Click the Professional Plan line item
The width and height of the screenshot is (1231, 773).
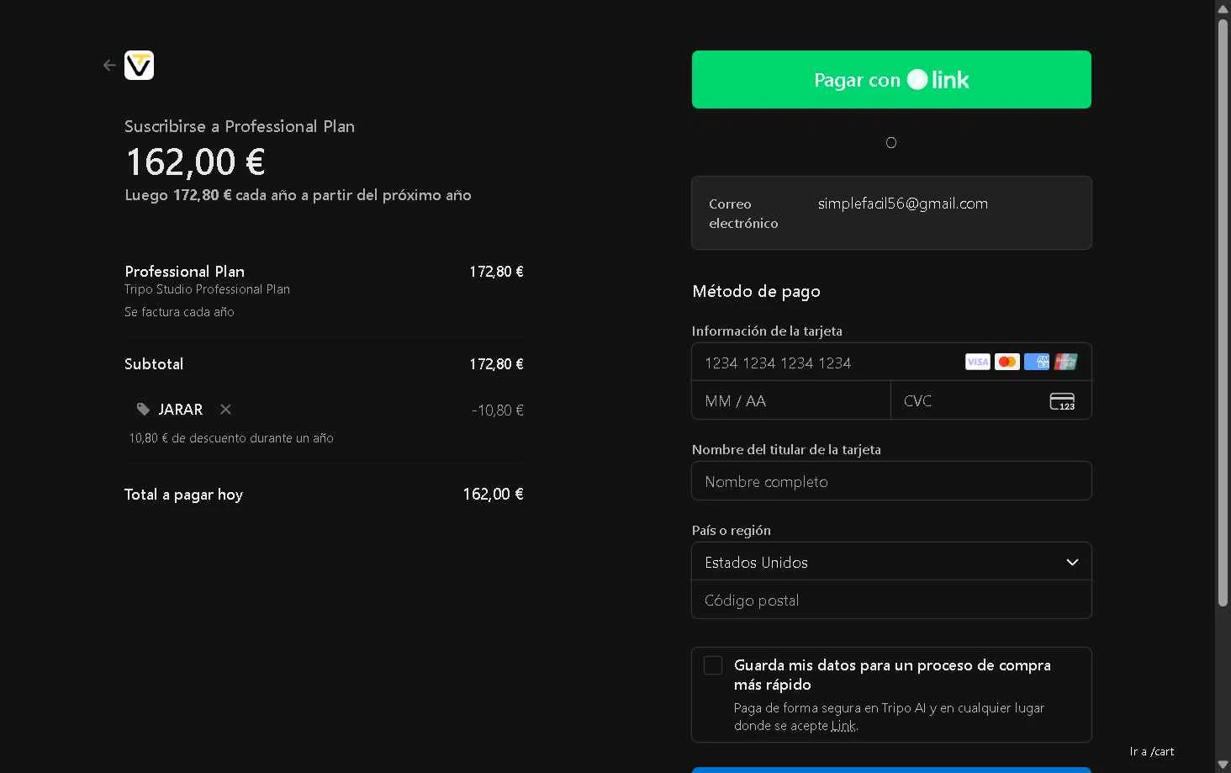pos(184,271)
